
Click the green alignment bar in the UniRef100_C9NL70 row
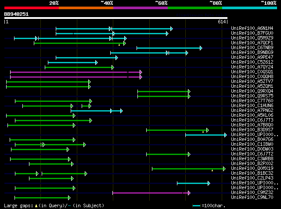43,198
